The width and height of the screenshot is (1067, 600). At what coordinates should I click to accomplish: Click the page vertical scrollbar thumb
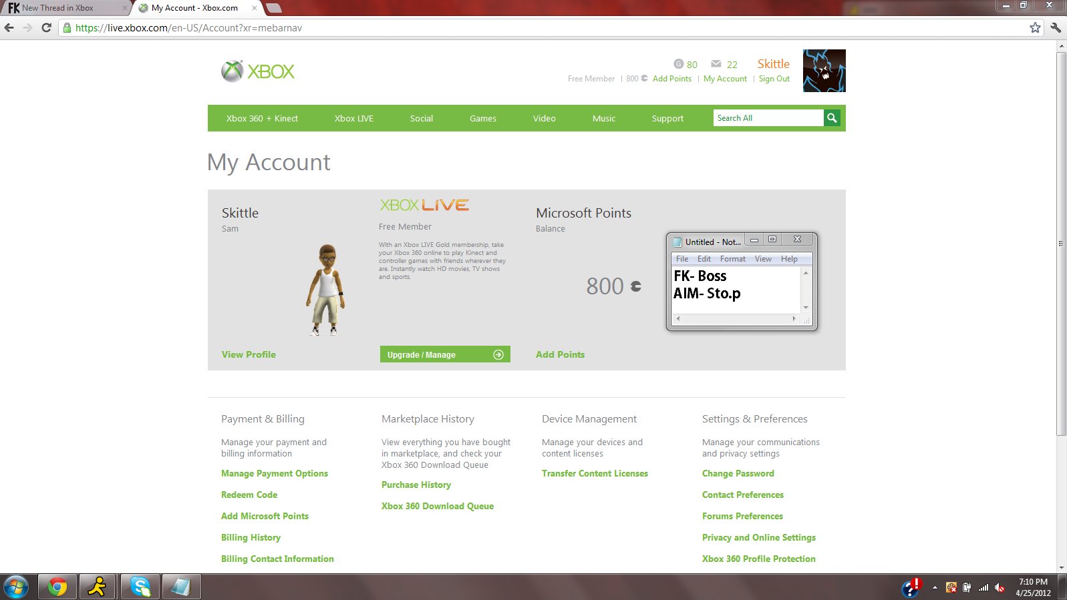[1061, 244]
